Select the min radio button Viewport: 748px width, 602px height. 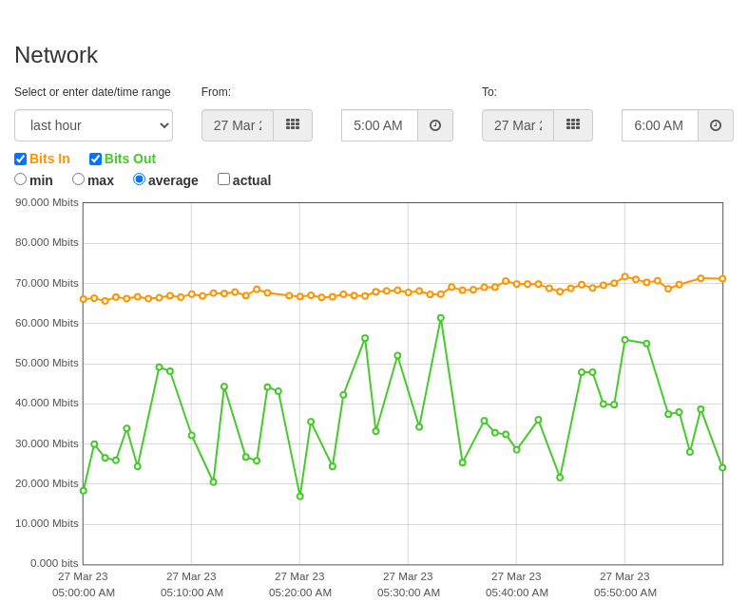pos(21,179)
